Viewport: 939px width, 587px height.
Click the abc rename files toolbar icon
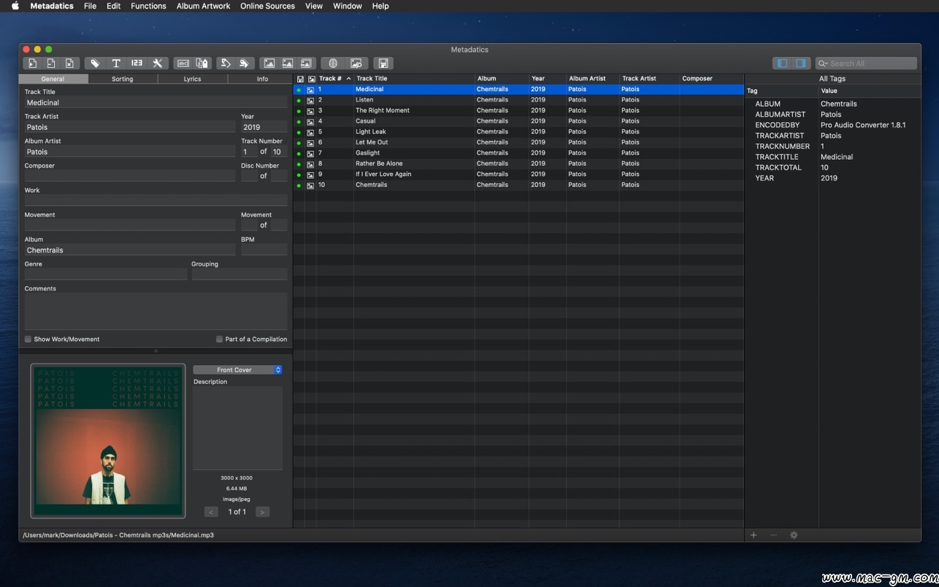tap(183, 64)
